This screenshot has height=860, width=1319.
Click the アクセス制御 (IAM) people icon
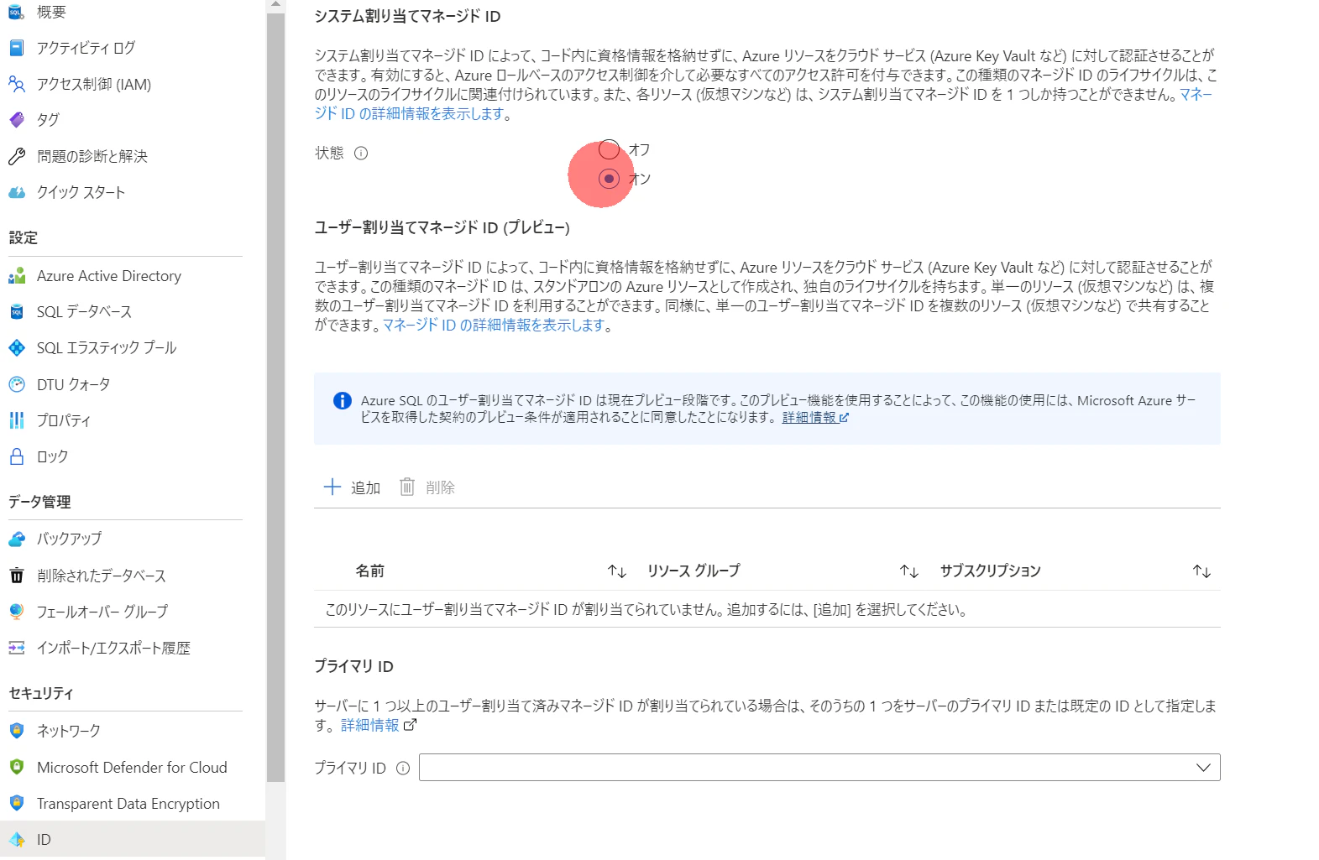[16, 84]
